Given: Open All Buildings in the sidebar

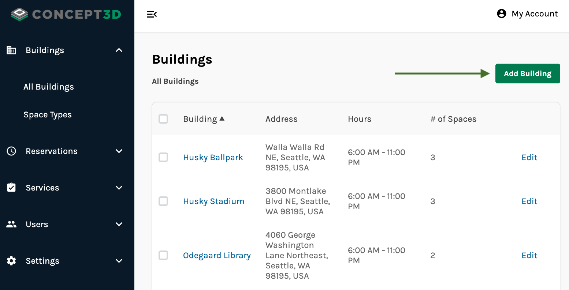Looking at the screenshot, I should tap(49, 87).
